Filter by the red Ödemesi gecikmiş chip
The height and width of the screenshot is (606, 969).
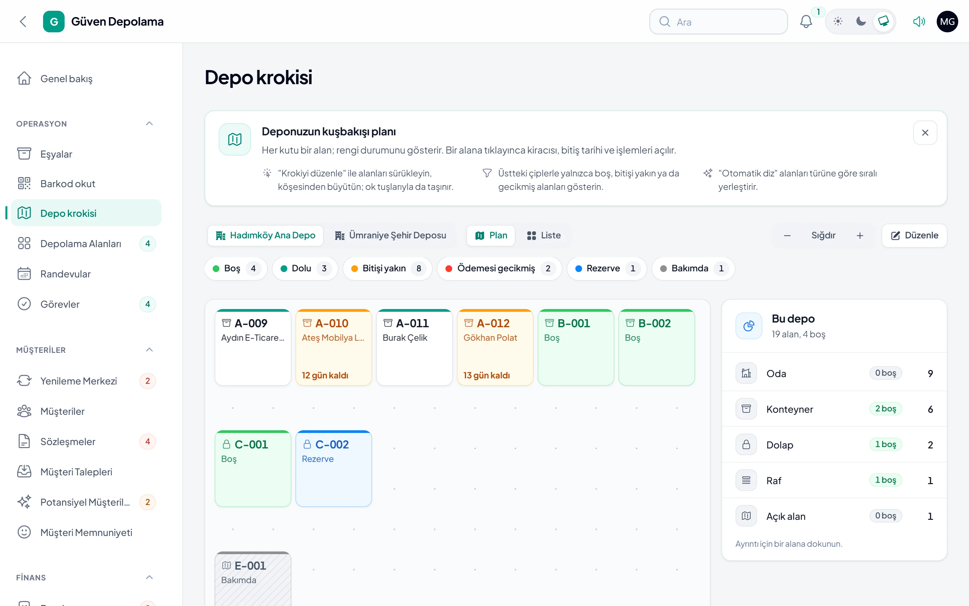tap(499, 268)
